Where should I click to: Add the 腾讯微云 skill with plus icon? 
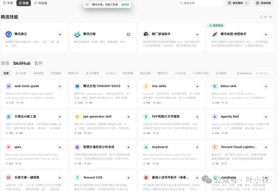point(60,34)
